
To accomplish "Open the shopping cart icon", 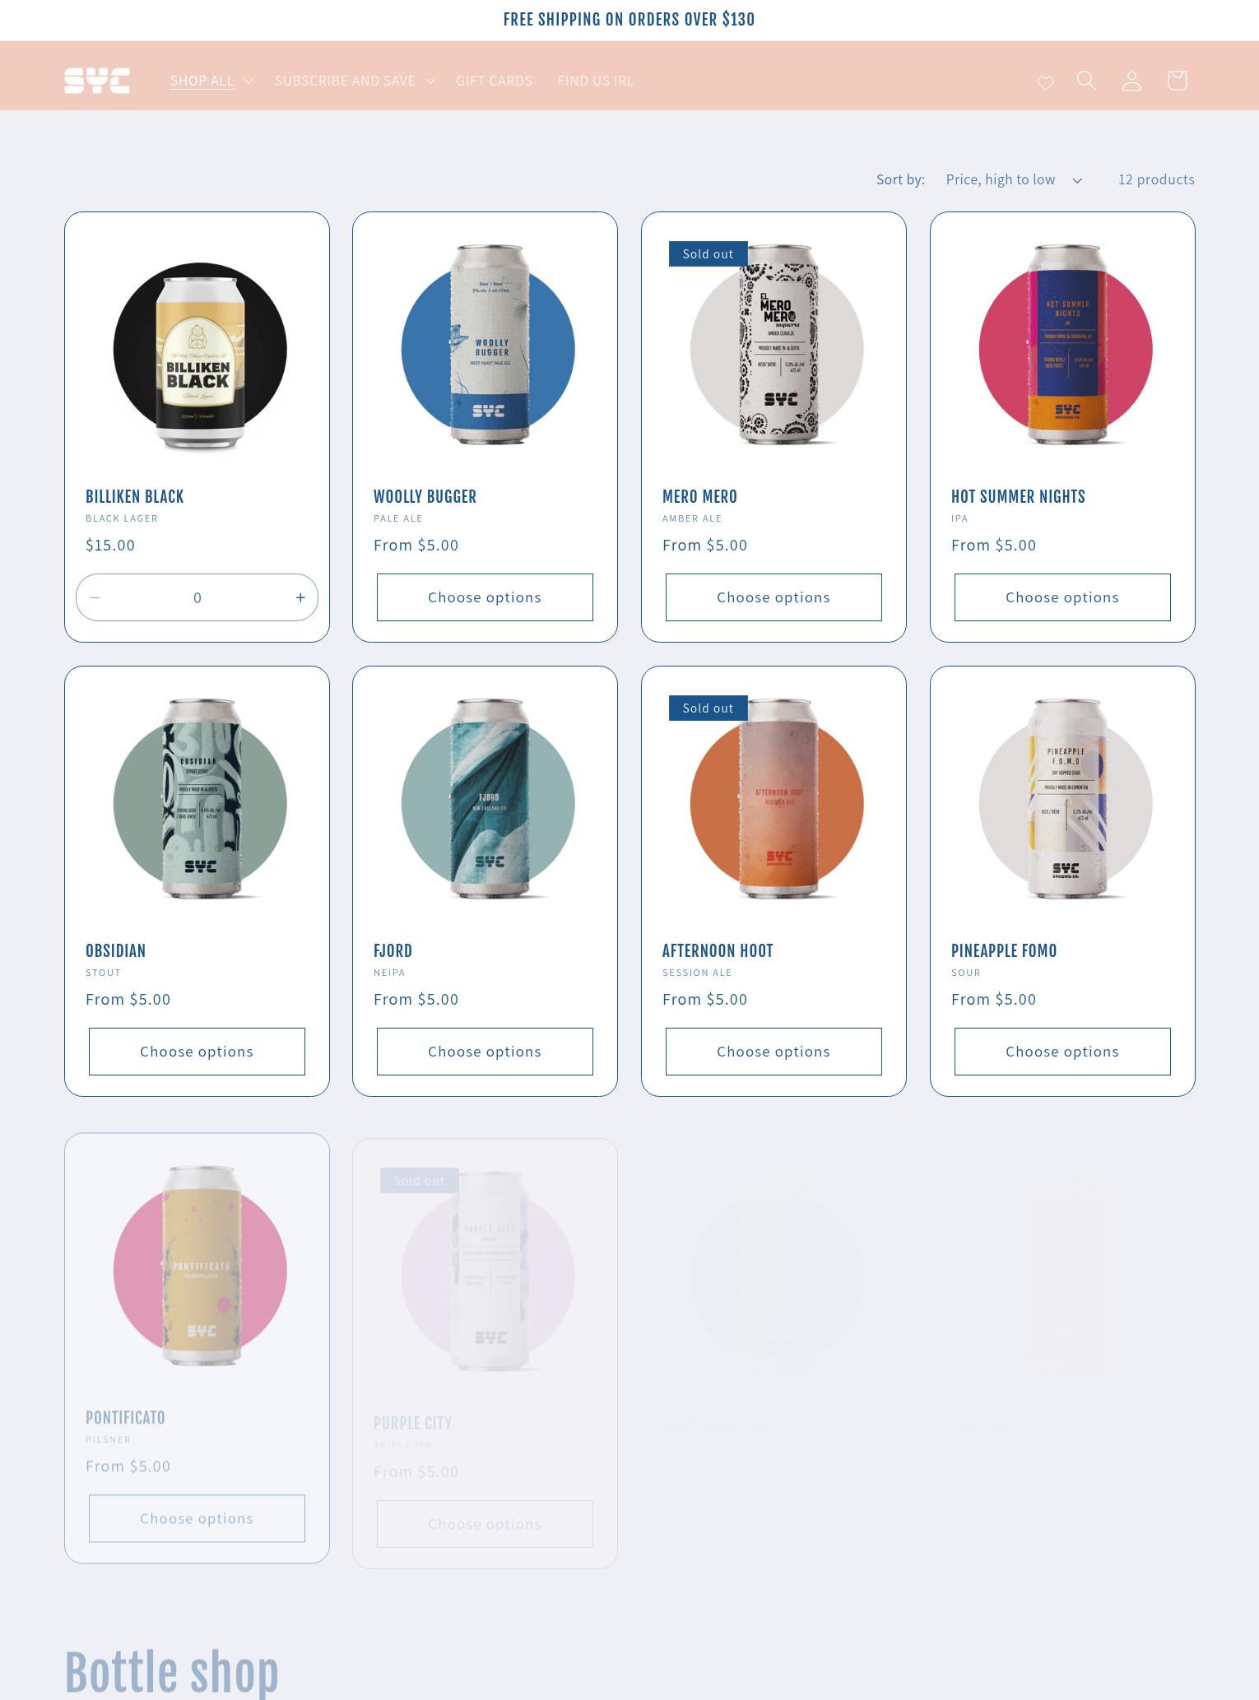I will click(x=1177, y=80).
